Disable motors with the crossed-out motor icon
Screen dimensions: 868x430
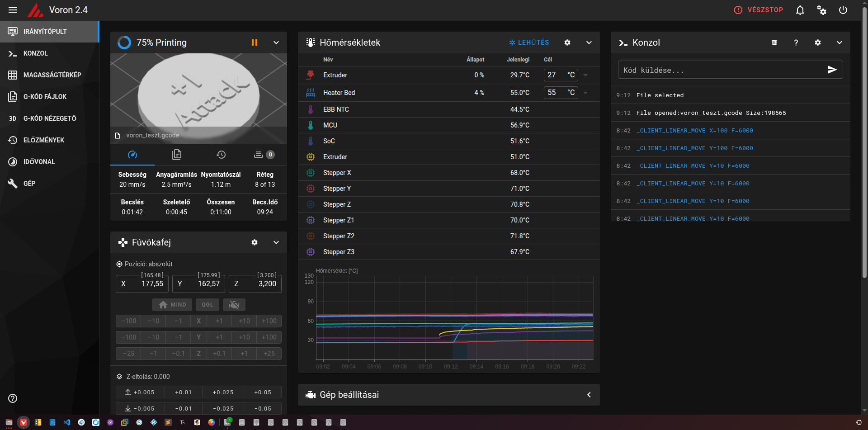click(234, 305)
